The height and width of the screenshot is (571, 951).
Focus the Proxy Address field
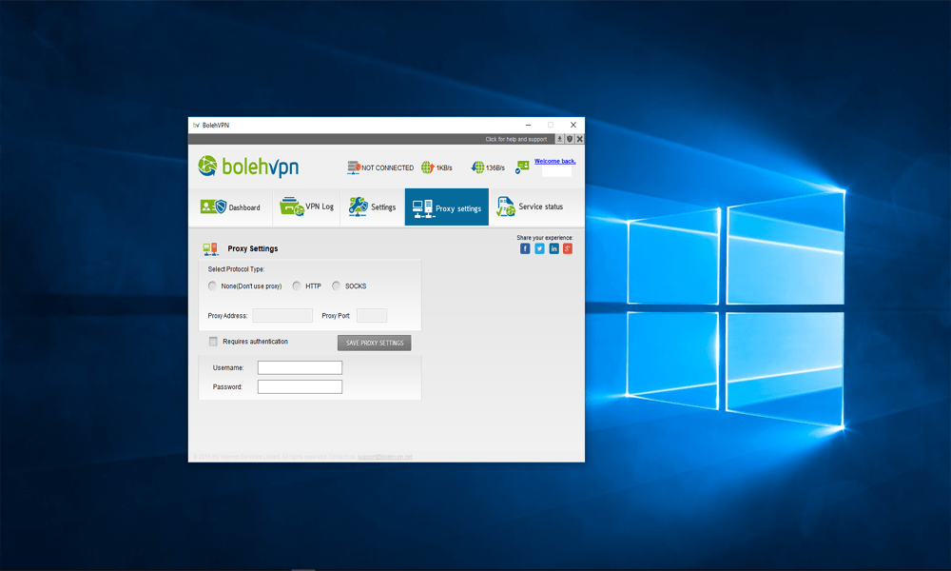[x=282, y=316]
